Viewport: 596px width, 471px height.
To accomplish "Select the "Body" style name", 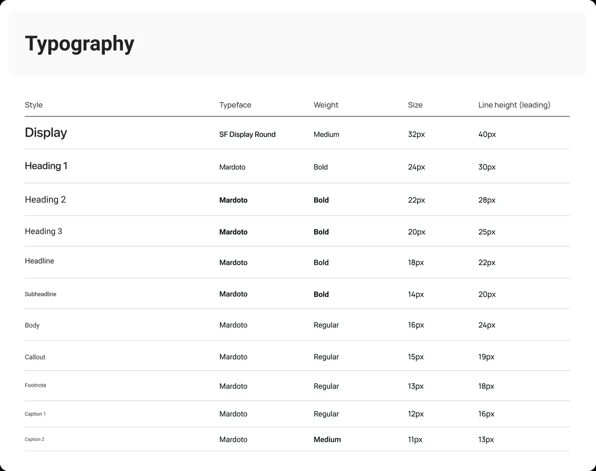I will click(32, 325).
